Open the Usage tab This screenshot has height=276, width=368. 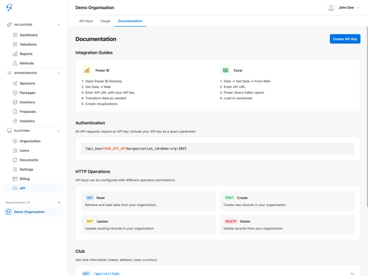tap(106, 21)
